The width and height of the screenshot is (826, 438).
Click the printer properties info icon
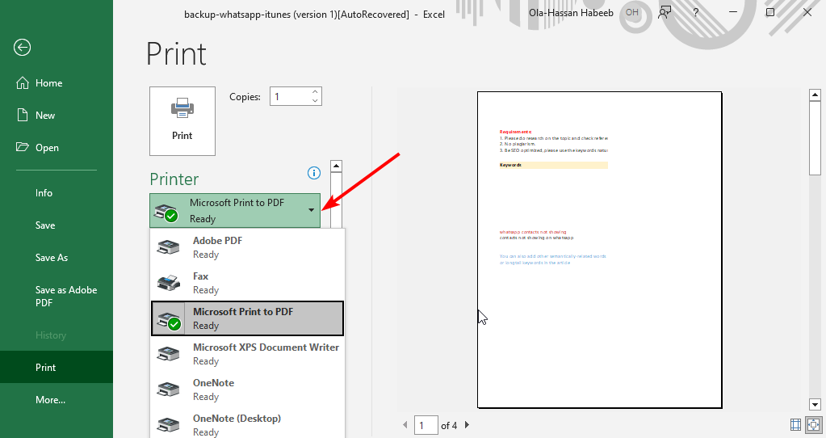314,173
